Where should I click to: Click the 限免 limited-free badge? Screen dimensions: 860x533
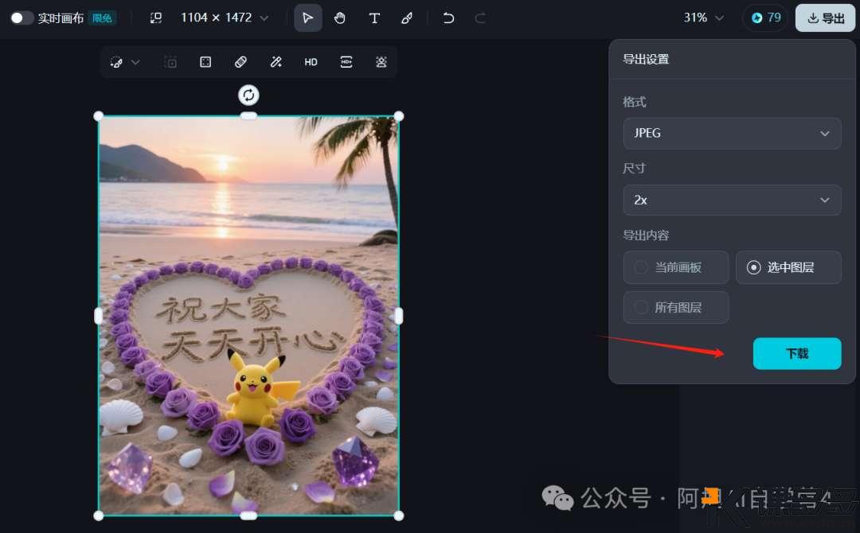102,18
